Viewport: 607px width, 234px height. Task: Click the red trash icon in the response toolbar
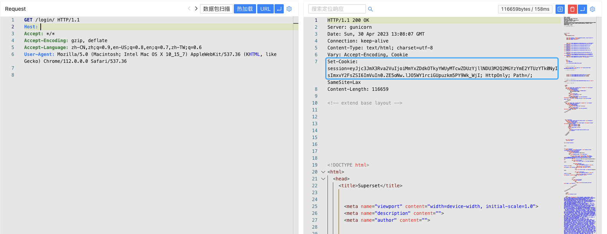[x=572, y=9]
